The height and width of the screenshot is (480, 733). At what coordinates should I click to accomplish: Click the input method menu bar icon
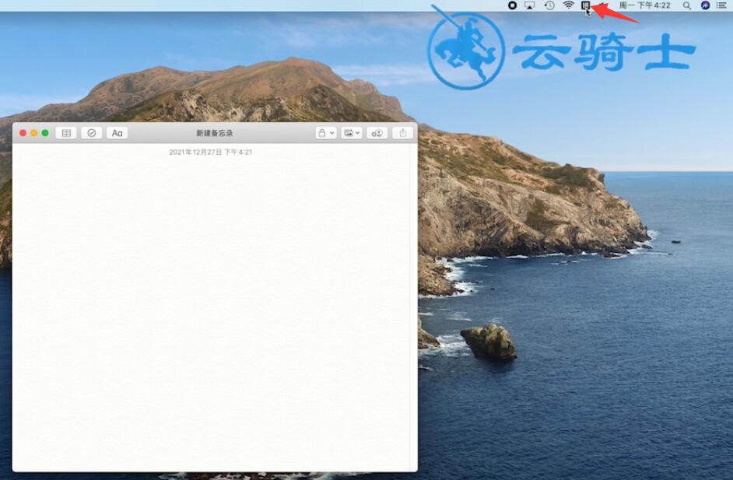click(585, 5)
